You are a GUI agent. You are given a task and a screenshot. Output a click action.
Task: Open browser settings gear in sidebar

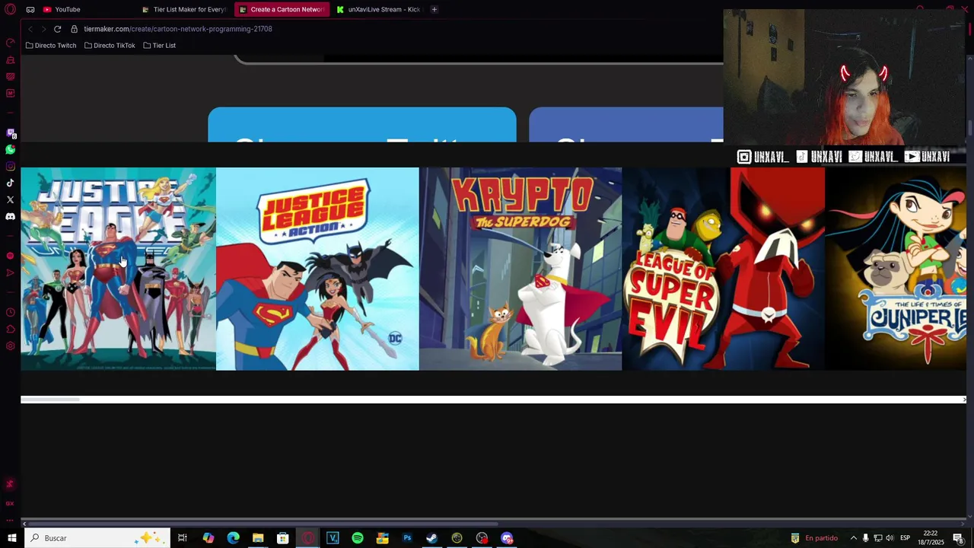point(10,346)
